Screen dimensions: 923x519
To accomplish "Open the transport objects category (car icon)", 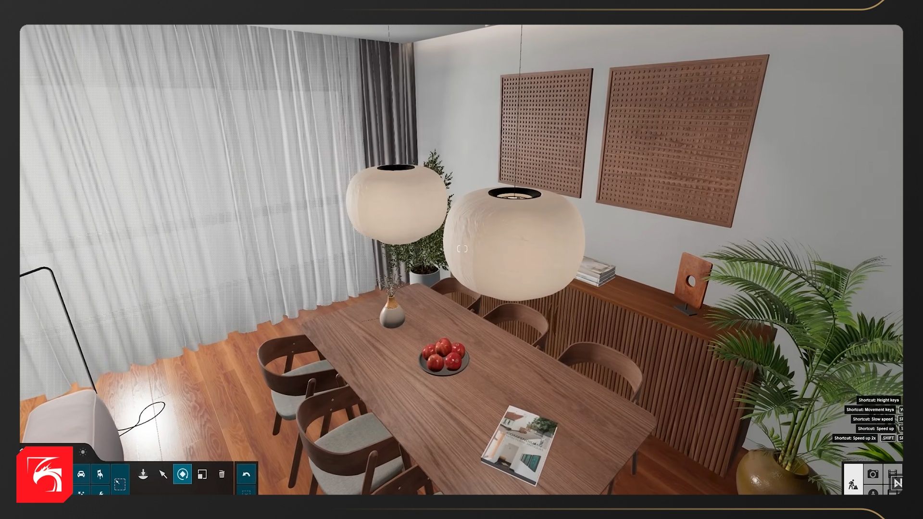I will pos(81,474).
